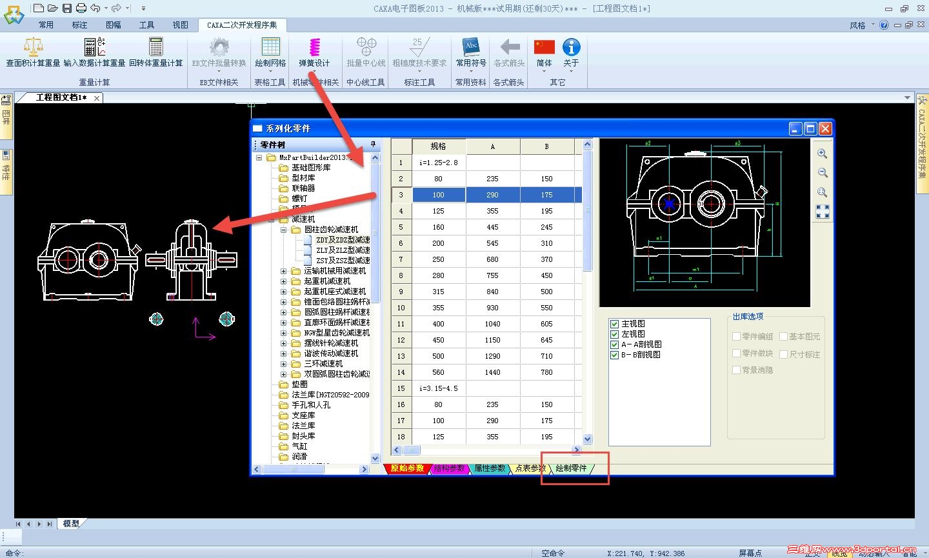Click 关于 info icon
Viewport: 929px width, 558px height.
(x=571, y=47)
